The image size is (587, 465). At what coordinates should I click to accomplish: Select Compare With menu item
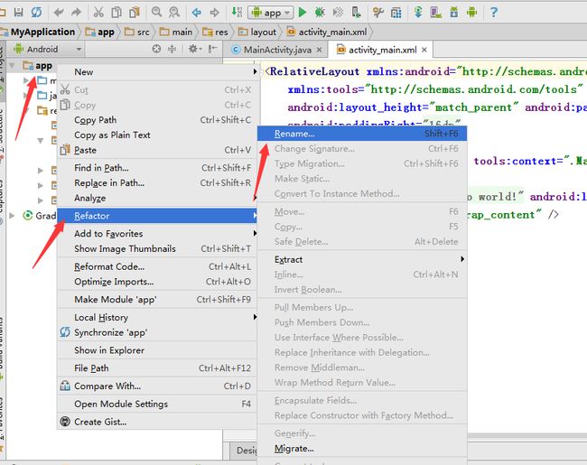(157, 386)
